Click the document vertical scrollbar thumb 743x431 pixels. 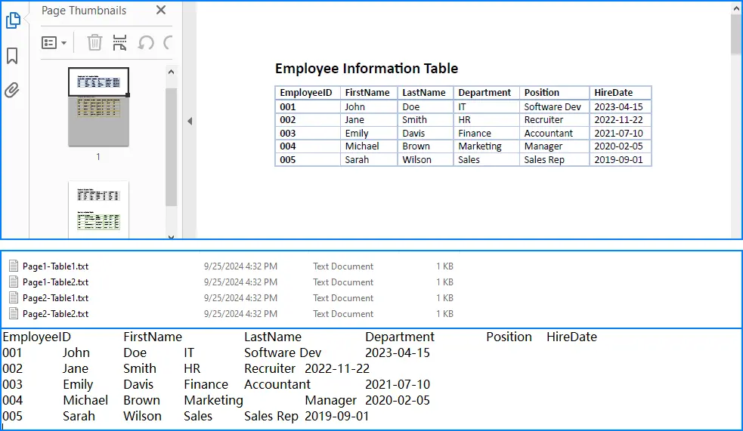pyautogui.click(x=736, y=34)
